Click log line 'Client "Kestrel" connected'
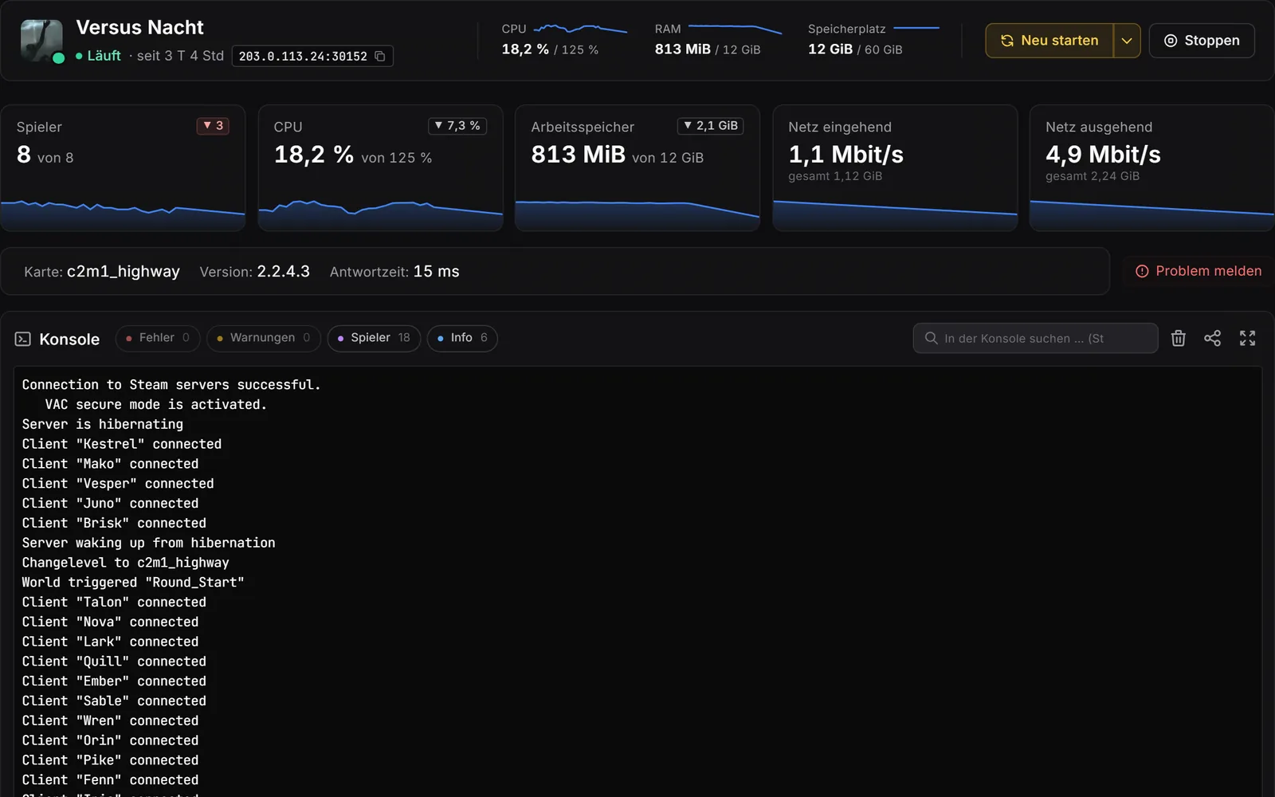Image resolution: width=1275 pixels, height=797 pixels. (x=122, y=444)
